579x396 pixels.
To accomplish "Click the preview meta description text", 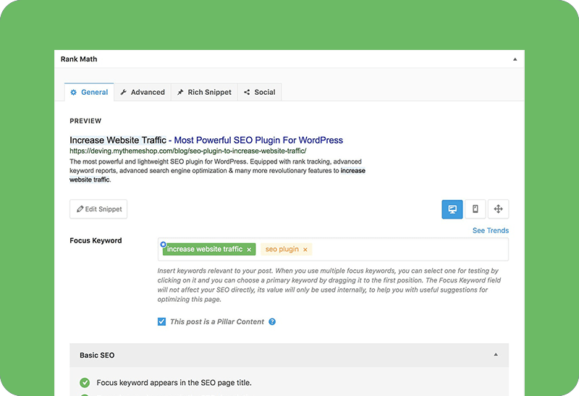I will (218, 171).
